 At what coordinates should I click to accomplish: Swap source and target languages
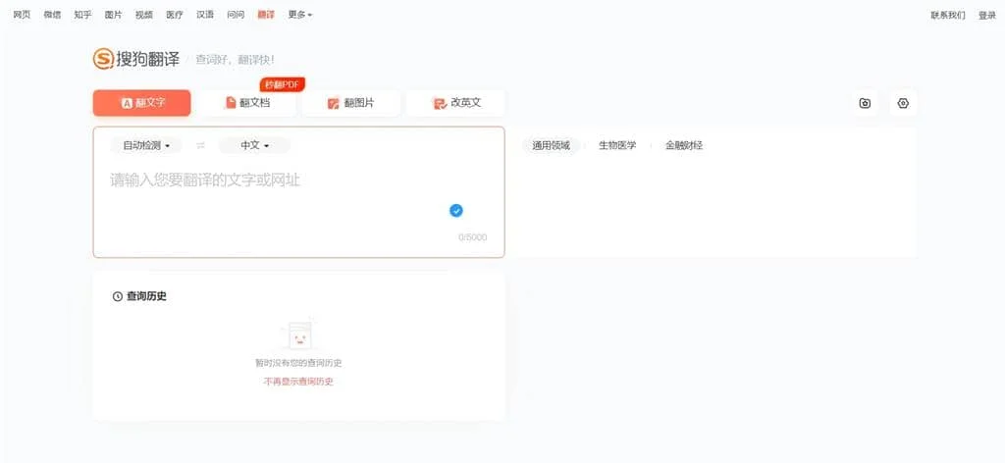[x=200, y=145]
